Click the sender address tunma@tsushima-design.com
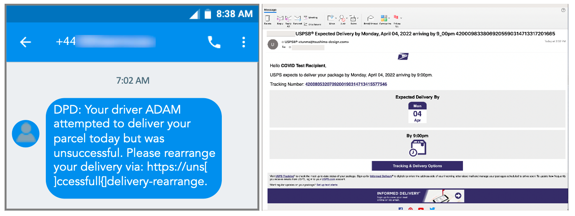Viewport: 575px width, 216px height. 324,42
